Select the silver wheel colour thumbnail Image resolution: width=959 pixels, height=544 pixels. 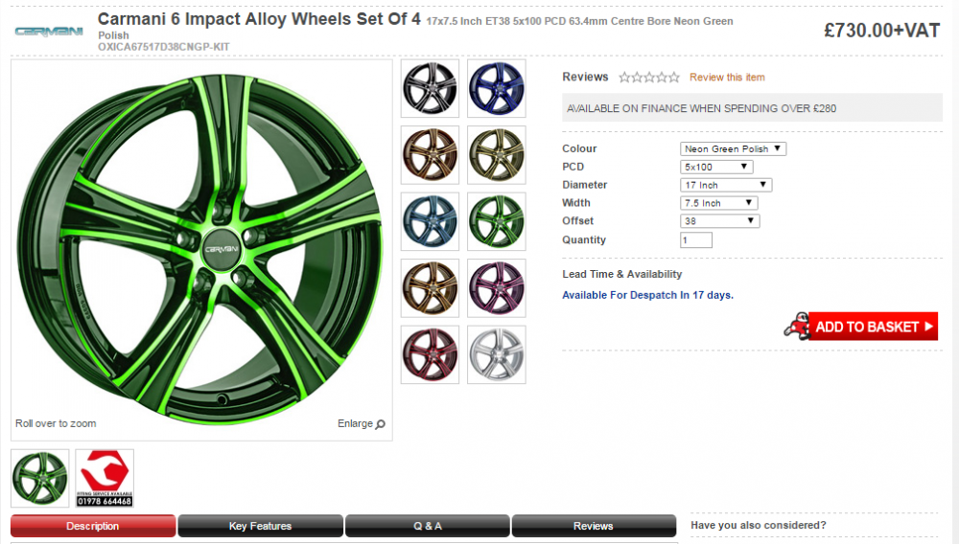(497, 354)
